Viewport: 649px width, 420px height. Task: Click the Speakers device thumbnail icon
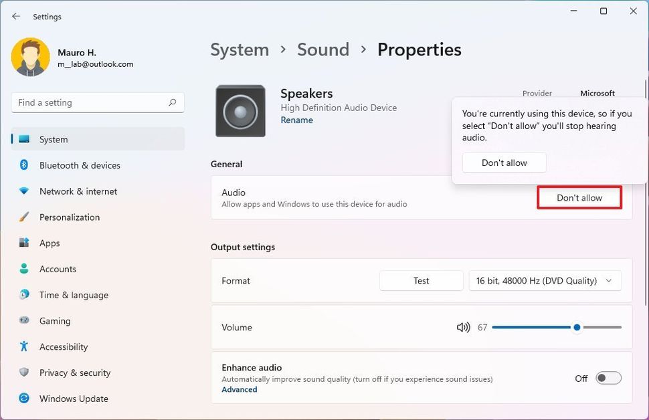tap(240, 110)
